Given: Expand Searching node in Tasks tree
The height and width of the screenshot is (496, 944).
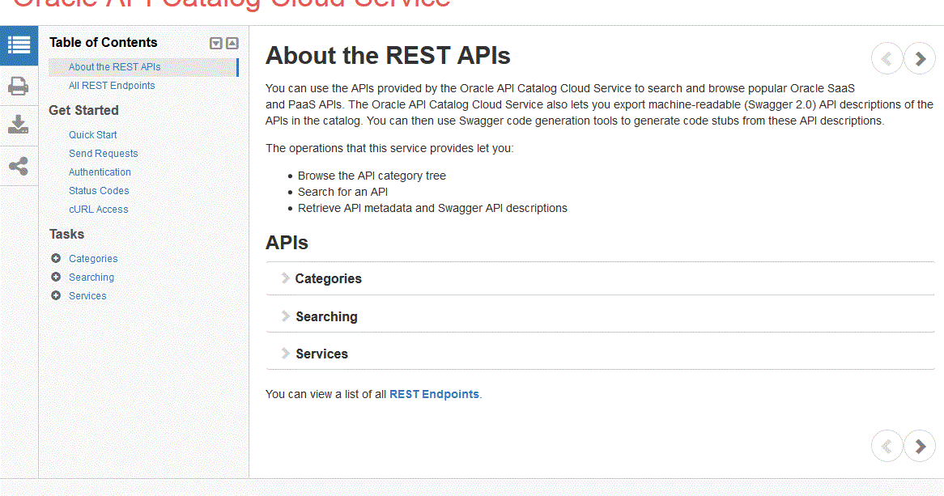Looking at the screenshot, I should tap(56, 277).
